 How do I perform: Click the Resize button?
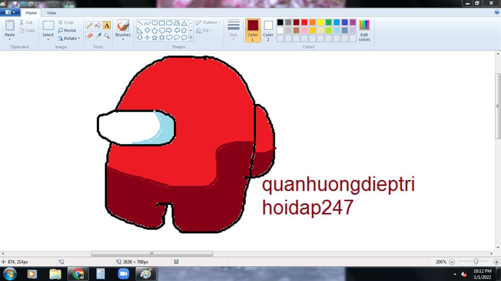pos(67,30)
